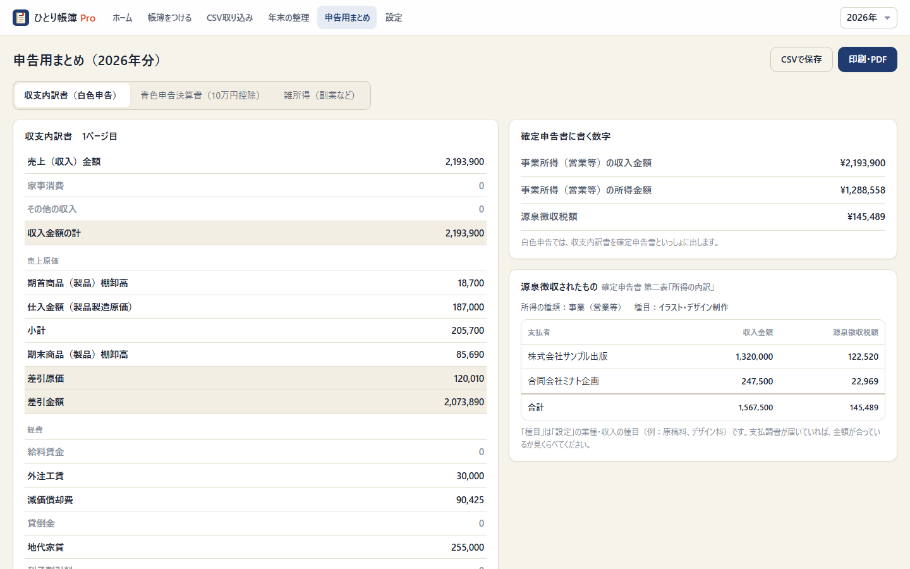The height and width of the screenshot is (569, 910).
Task: Go to the ホーム menu
Action: [x=123, y=18]
